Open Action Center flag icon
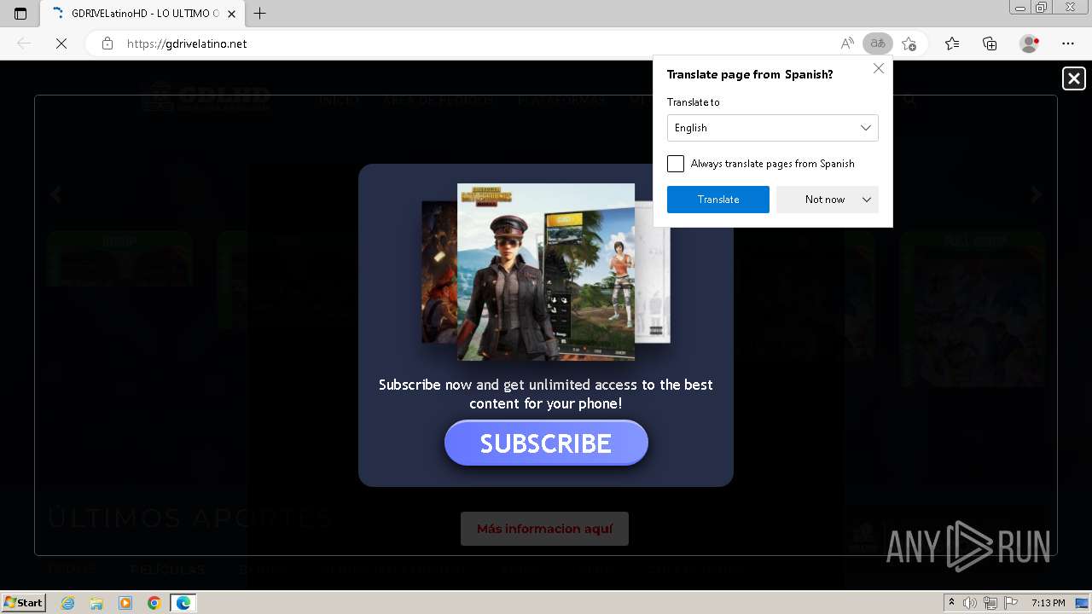The width and height of the screenshot is (1092, 614). click(1010, 603)
